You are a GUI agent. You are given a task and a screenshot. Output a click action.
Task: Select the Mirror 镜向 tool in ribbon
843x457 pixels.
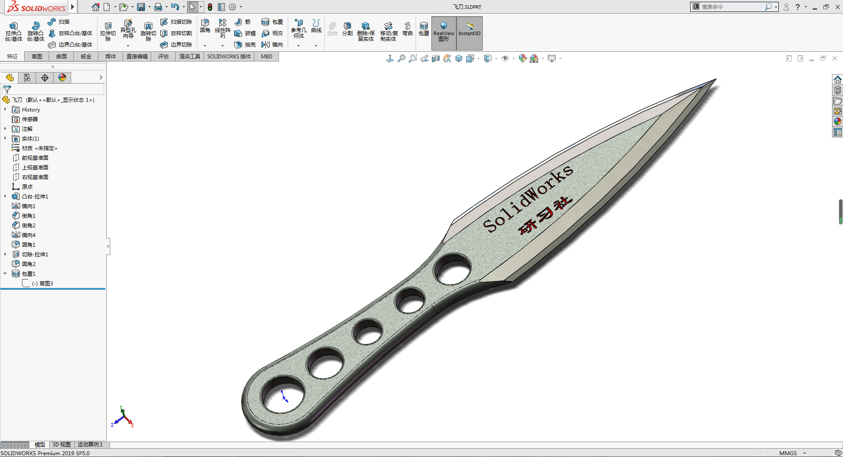[272, 45]
